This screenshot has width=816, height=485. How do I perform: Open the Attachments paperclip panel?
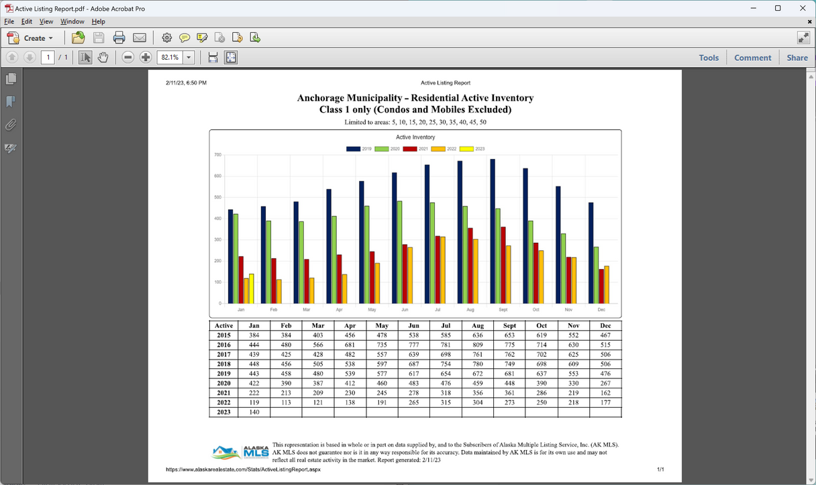coord(11,125)
